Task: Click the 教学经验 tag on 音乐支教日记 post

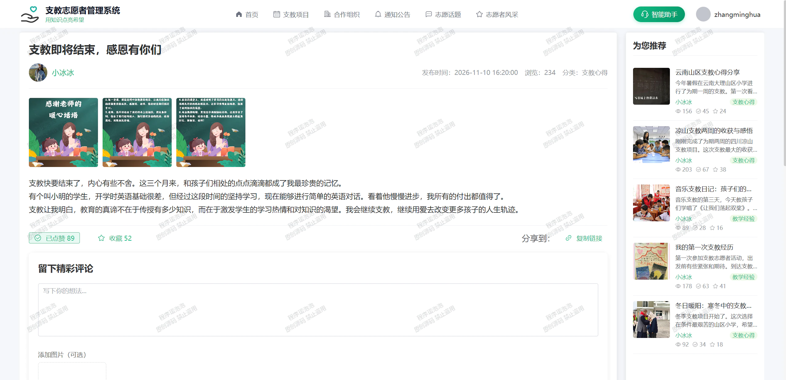Action: [x=743, y=219]
